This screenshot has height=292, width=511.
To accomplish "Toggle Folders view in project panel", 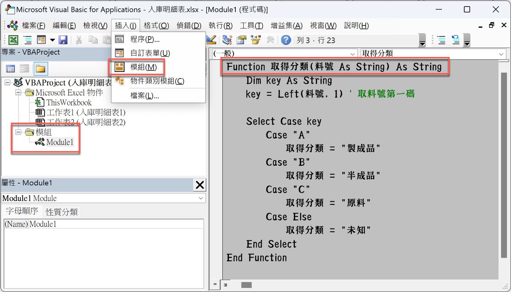I will [x=40, y=68].
